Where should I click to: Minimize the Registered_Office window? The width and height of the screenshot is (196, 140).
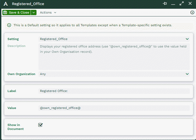click(173, 4)
